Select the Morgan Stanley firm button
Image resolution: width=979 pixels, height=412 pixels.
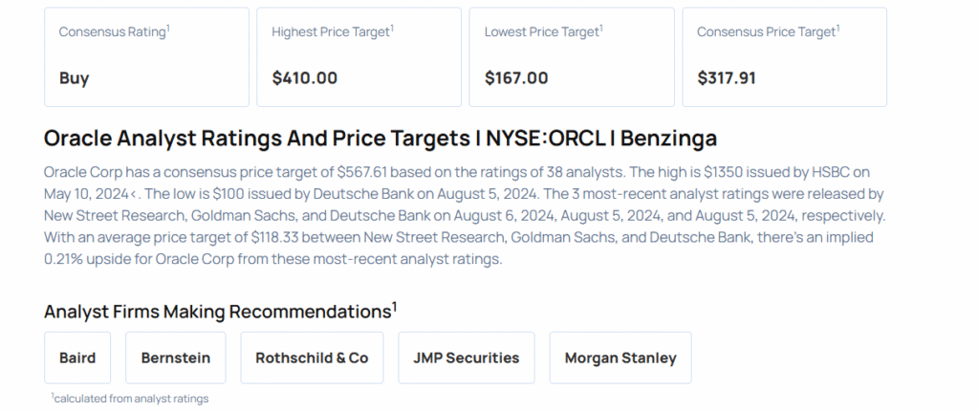click(620, 358)
